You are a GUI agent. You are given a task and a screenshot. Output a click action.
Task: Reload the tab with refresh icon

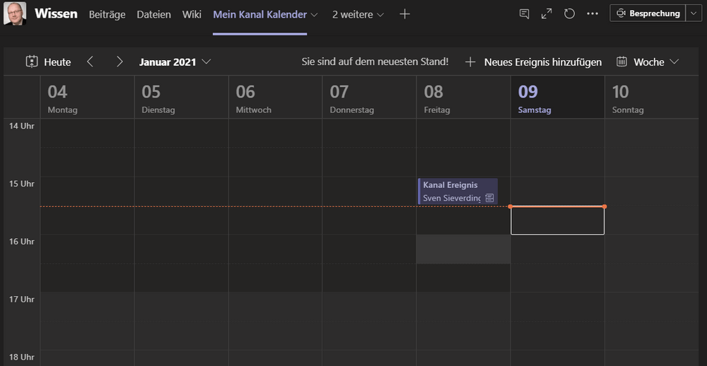[x=569, y=13]
